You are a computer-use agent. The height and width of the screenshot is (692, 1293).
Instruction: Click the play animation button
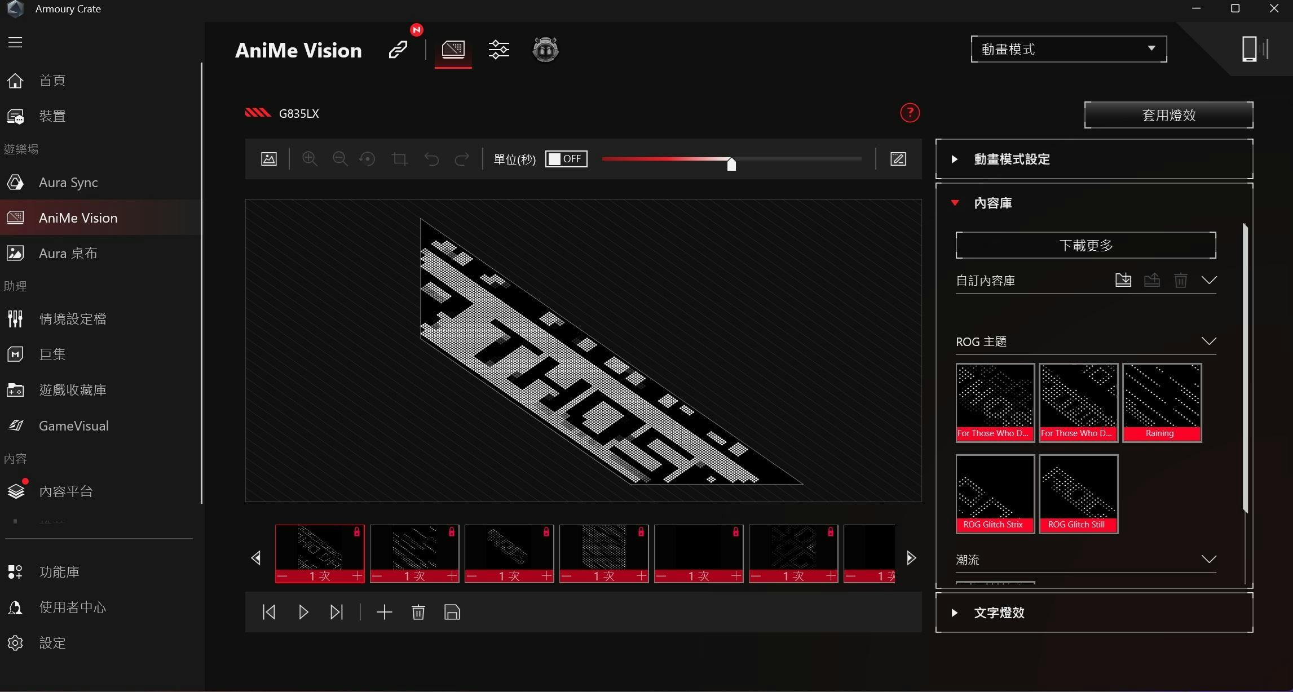(x=303, y=612)
